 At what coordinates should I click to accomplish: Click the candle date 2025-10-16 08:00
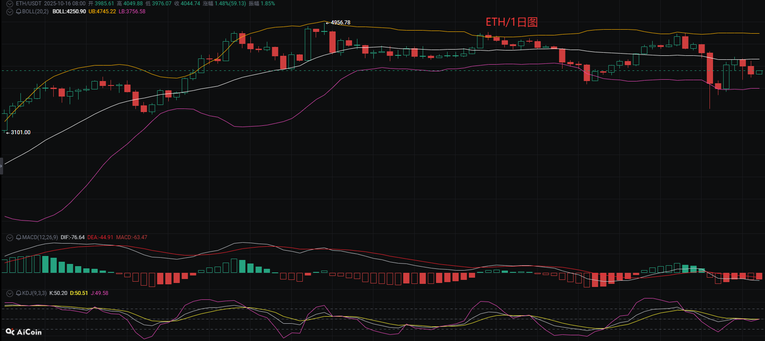coord(65,4)
